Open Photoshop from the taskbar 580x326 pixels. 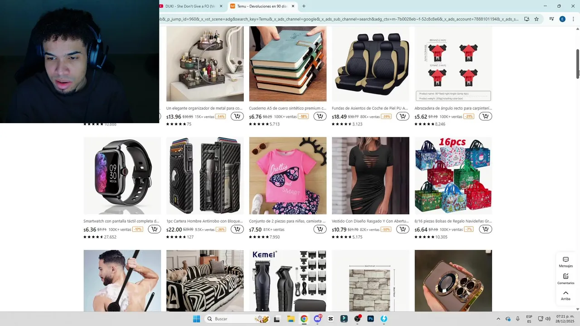[370, 319]
